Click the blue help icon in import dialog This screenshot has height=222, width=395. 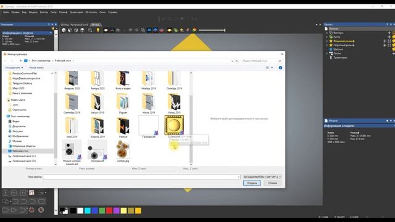click(280, 68)
